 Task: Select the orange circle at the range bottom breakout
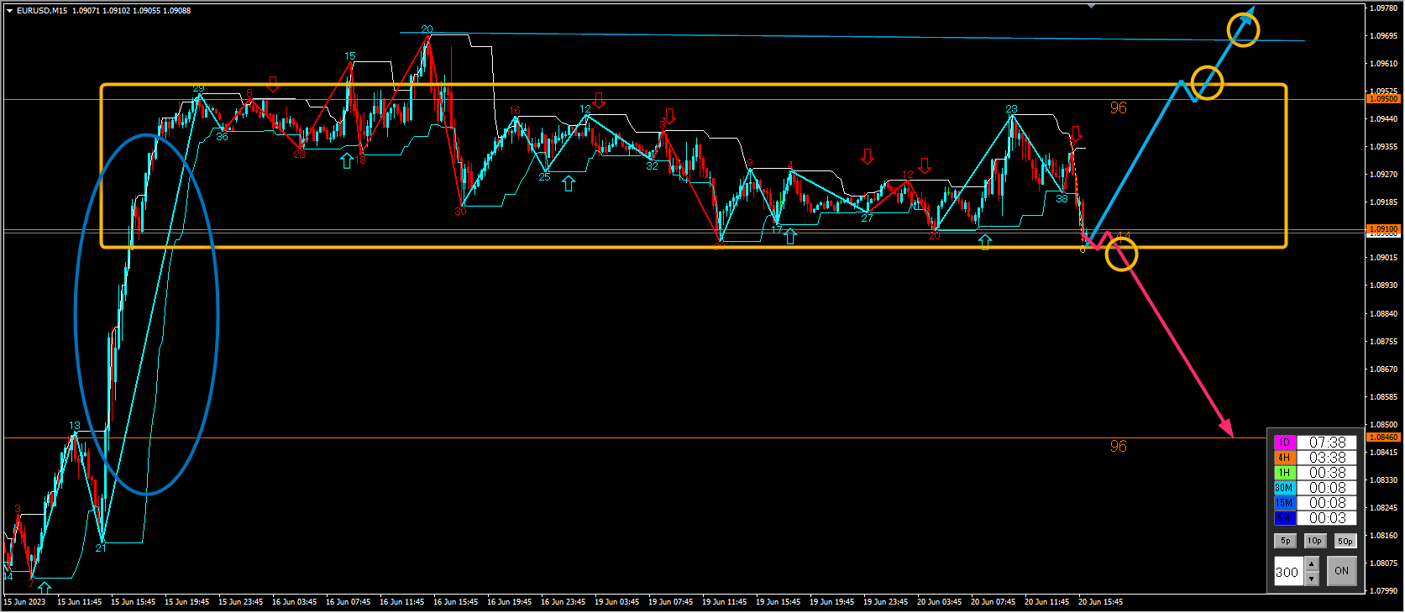click(1121, 254)
